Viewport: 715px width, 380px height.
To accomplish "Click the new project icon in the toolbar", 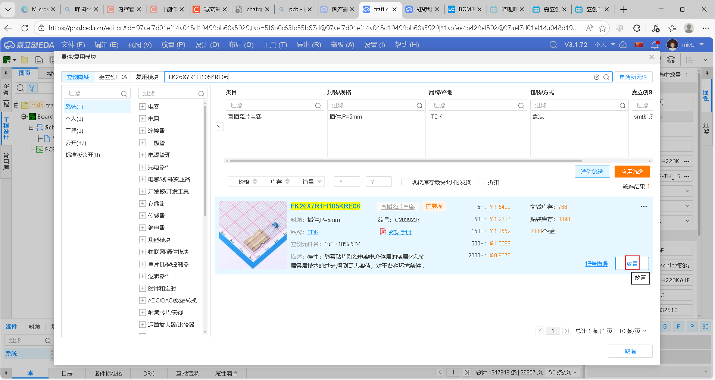I will click(6, 59).
